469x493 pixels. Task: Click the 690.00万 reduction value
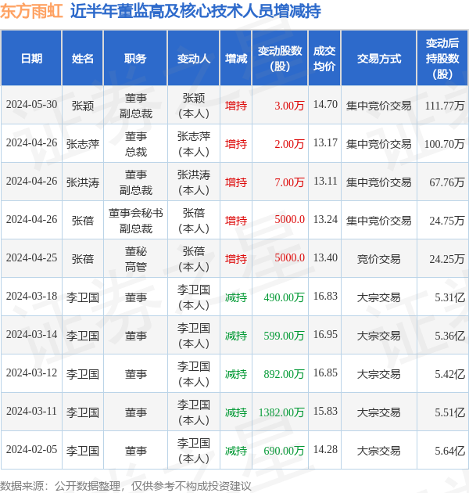point(284,452)
